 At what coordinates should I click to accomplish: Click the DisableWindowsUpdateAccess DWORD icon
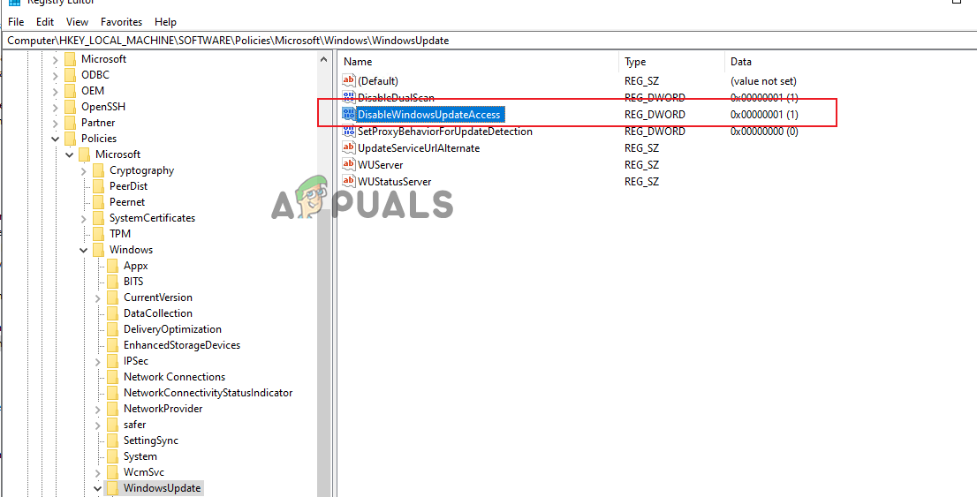pos(348,115)
